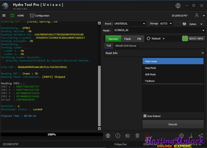Click the globe icon in title bar

pyautogui.click(x=178, y=6)
